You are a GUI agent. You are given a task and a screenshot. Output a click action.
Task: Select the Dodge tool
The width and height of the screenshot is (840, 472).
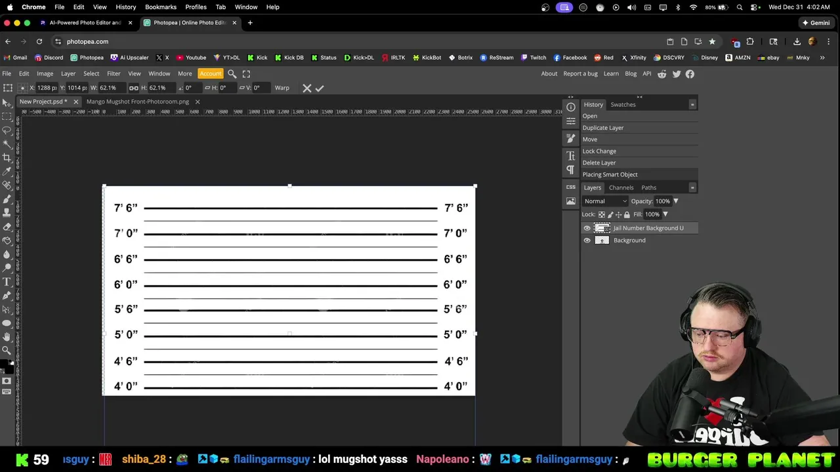click(x=7, y=267)
